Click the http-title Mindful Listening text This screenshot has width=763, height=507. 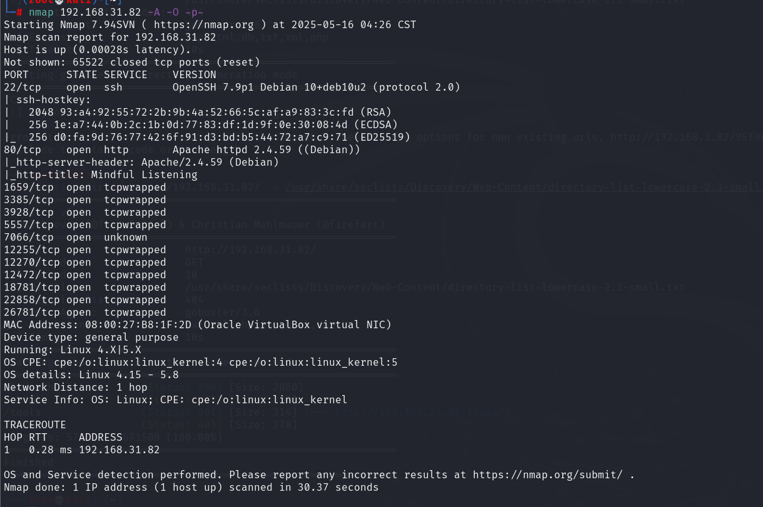click(x=101, y=174)
